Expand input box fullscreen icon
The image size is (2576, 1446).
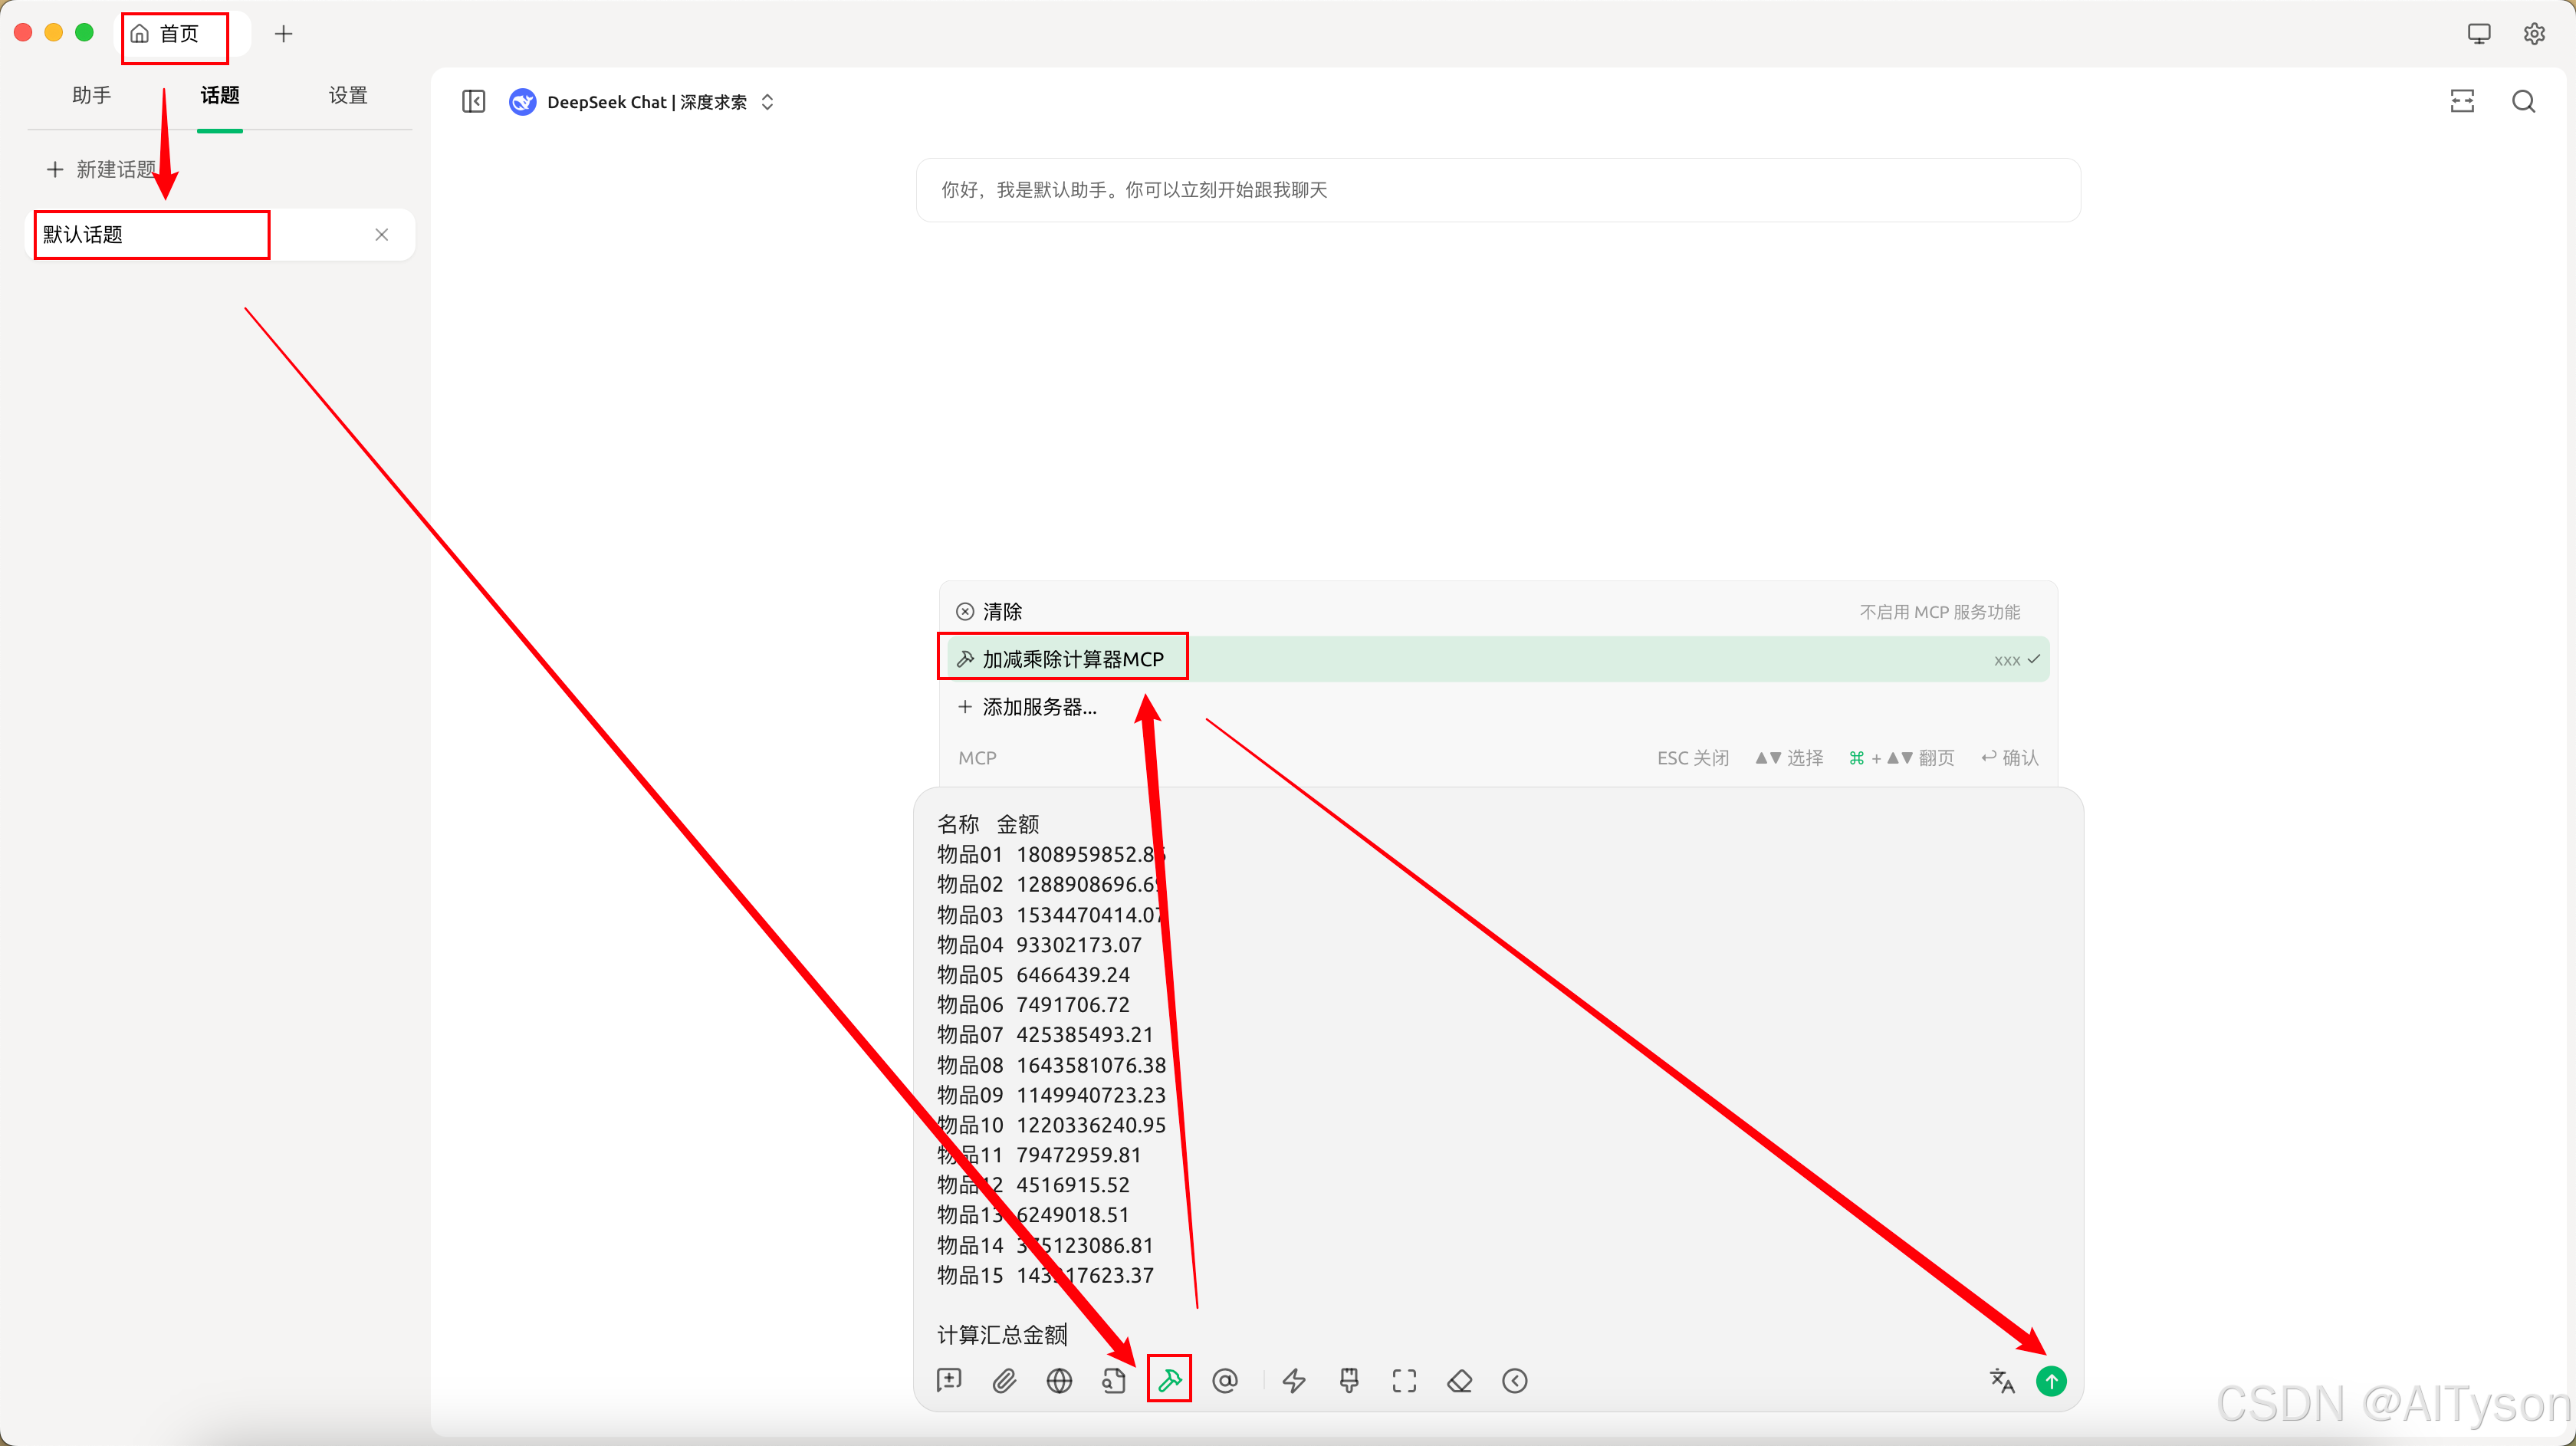1404,1381
